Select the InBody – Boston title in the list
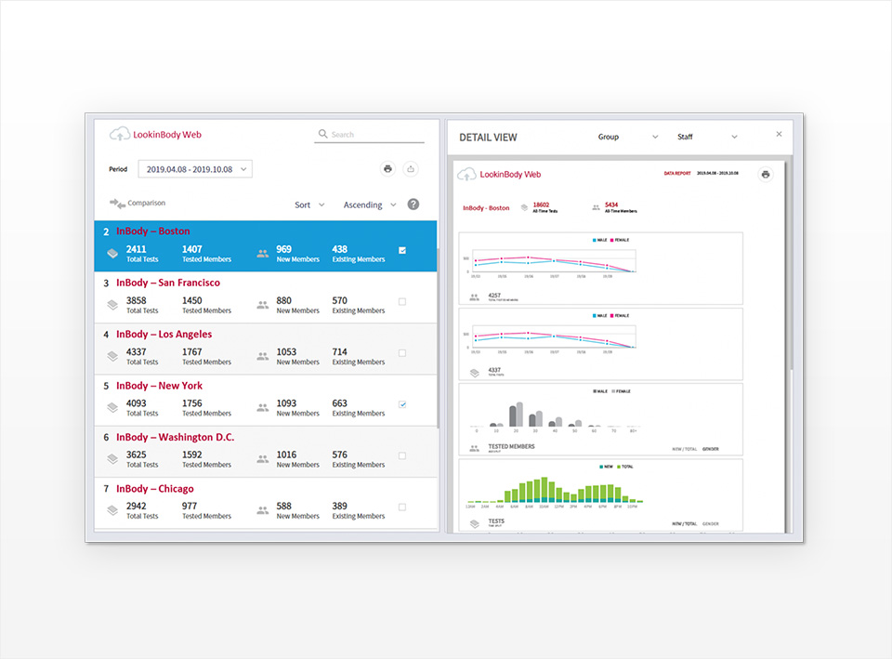This screenshot has height=659, width=892. [153, 231]
